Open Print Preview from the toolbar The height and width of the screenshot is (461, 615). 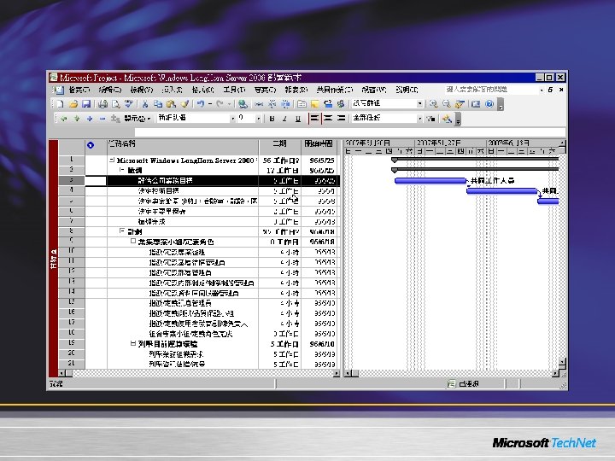click(x=115, y=104)
